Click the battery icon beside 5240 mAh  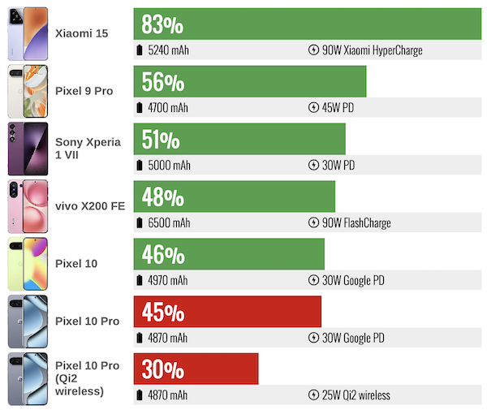(141, 50)
